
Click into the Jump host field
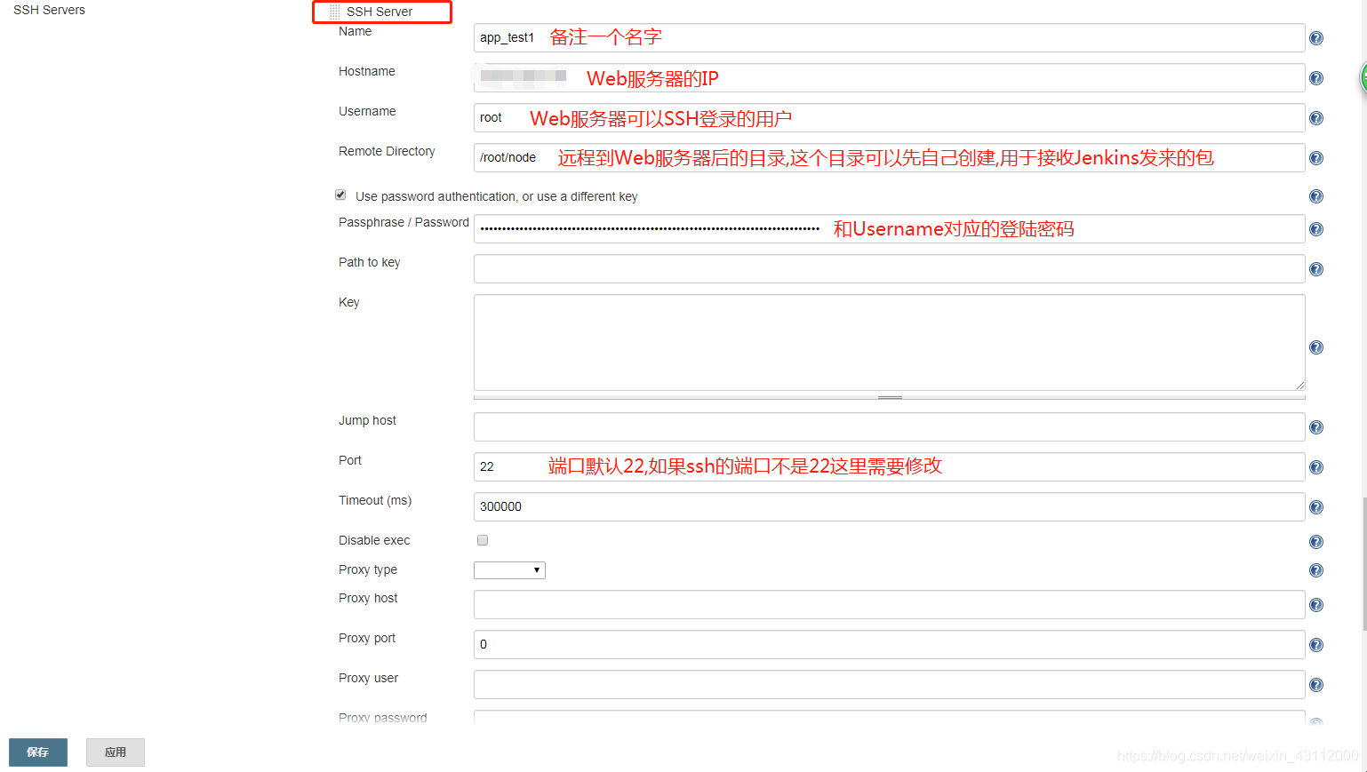889,426
